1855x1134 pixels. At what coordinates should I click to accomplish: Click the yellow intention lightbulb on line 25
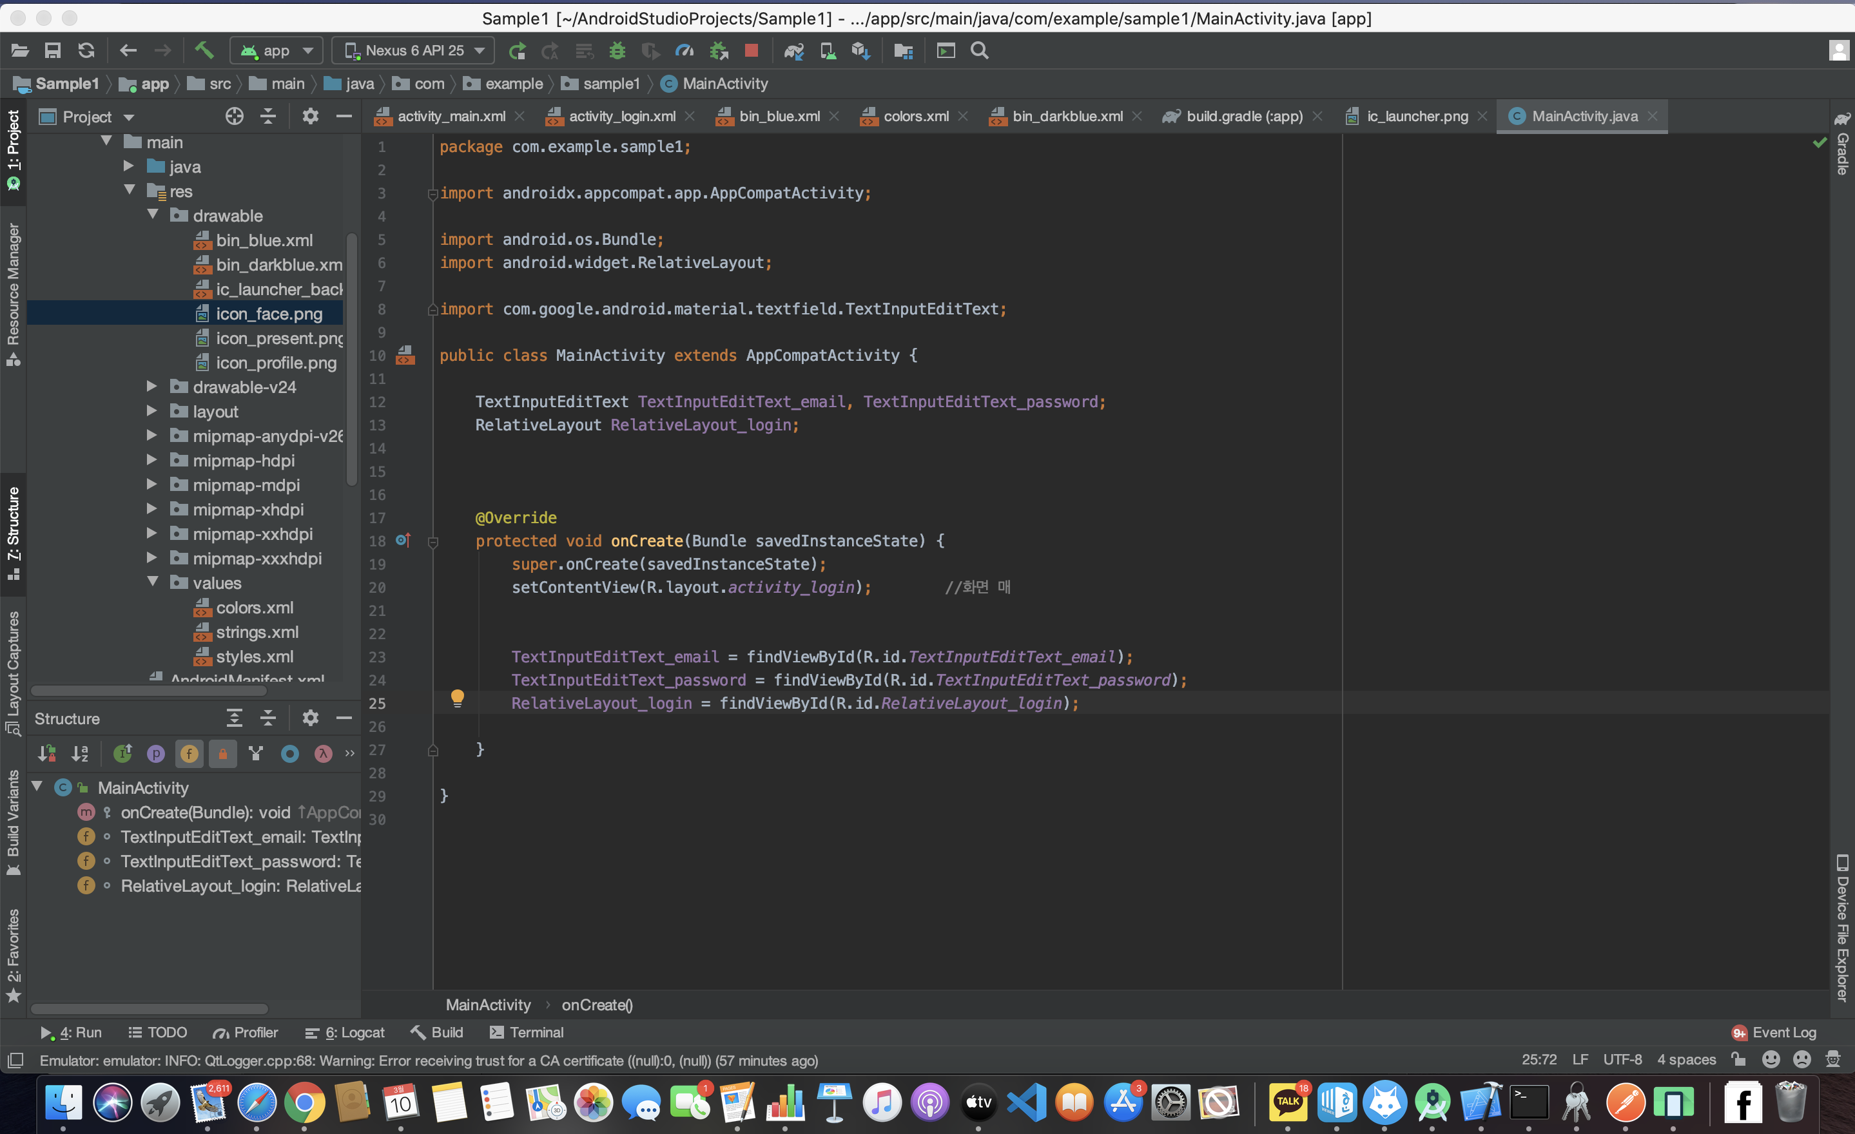(457, 698)
